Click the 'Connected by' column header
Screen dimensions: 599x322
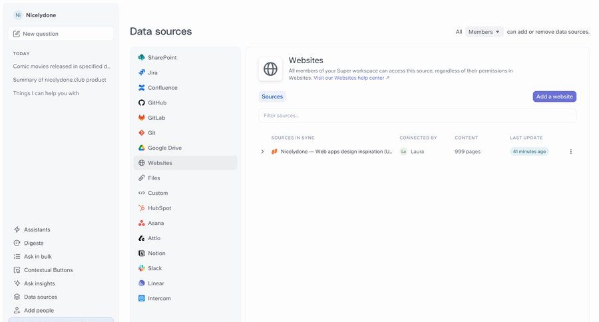coord(418,138)
